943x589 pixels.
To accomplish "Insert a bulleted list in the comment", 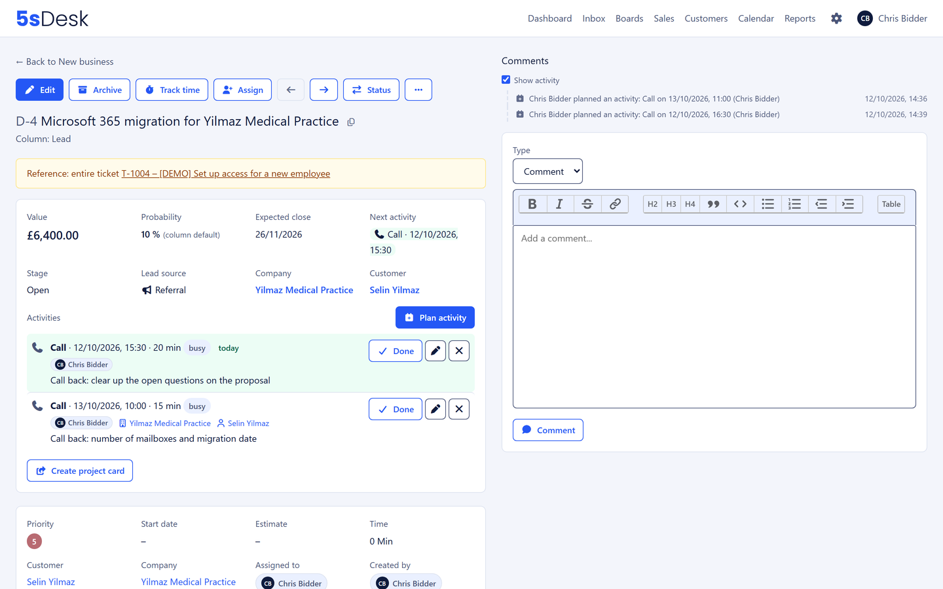I will [x=767, y=204].
